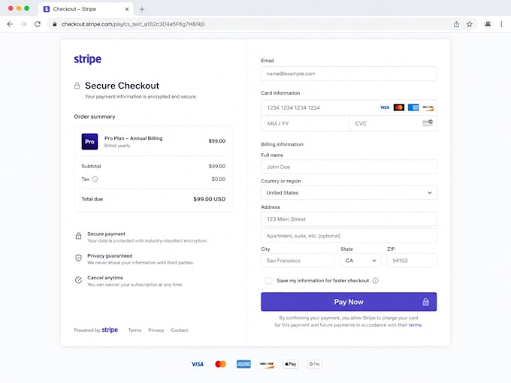Click the footer Apple Pay logo
The image size is (511, 383).
pos(290,364)
